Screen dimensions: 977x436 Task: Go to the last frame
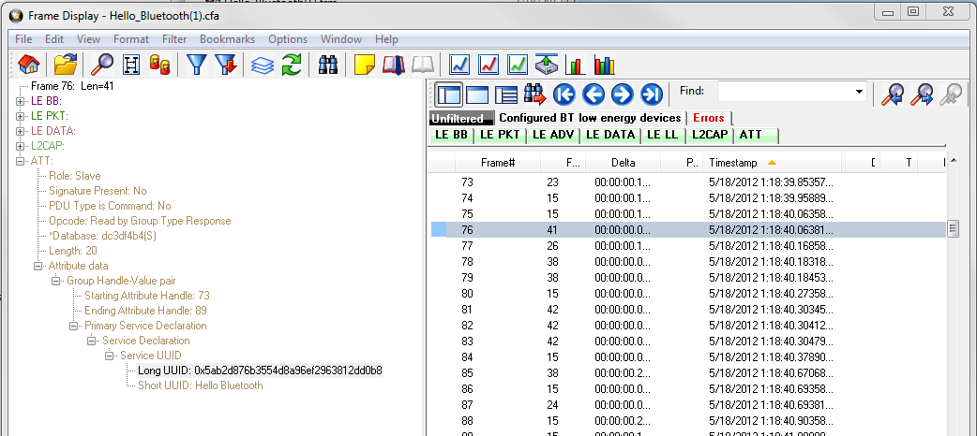click(651, 94)
